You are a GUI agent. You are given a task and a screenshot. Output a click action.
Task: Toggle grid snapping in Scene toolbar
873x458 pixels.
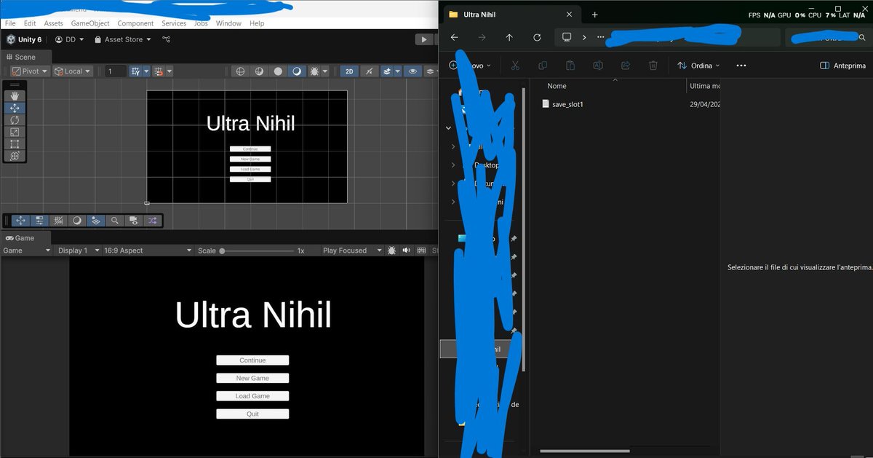pyautogui.click(x=135, y=71)
